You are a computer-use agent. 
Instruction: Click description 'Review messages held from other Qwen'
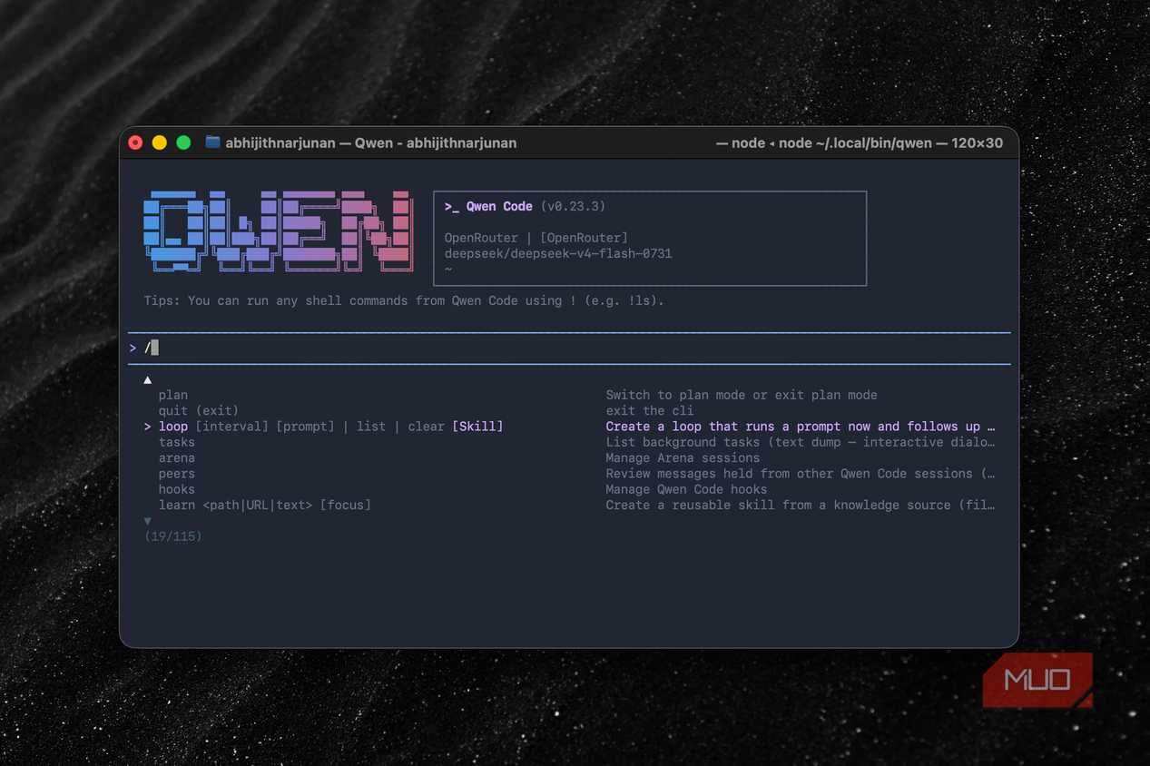pos(801,474)
